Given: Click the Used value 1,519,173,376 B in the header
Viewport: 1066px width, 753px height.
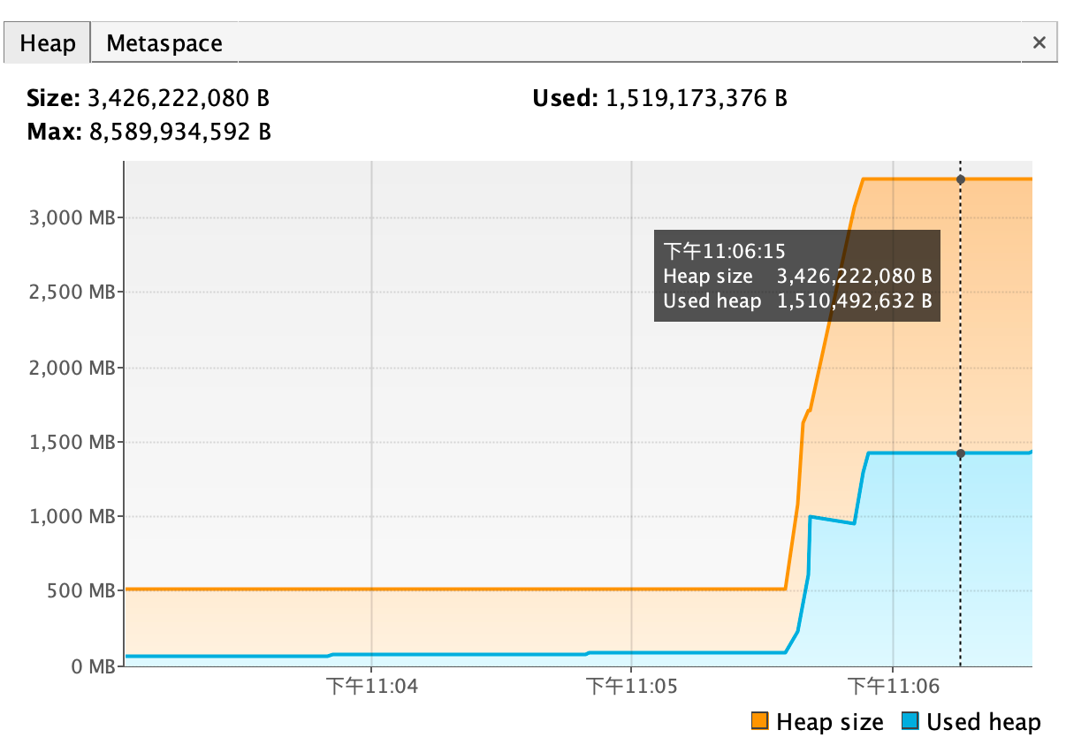Looking at the screenshot, I should [x=696, y=98].
